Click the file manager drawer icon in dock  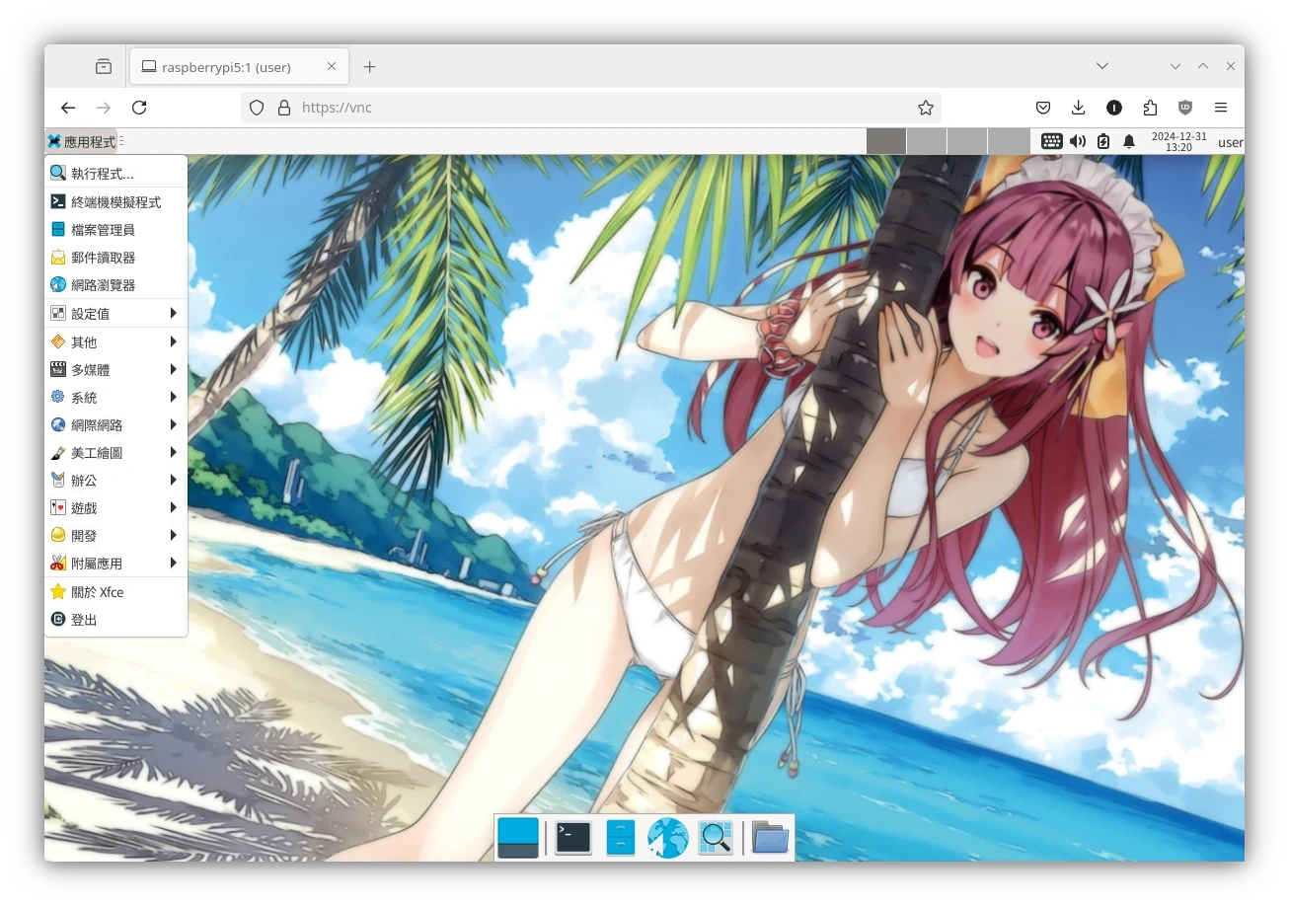tap(620, 838)
